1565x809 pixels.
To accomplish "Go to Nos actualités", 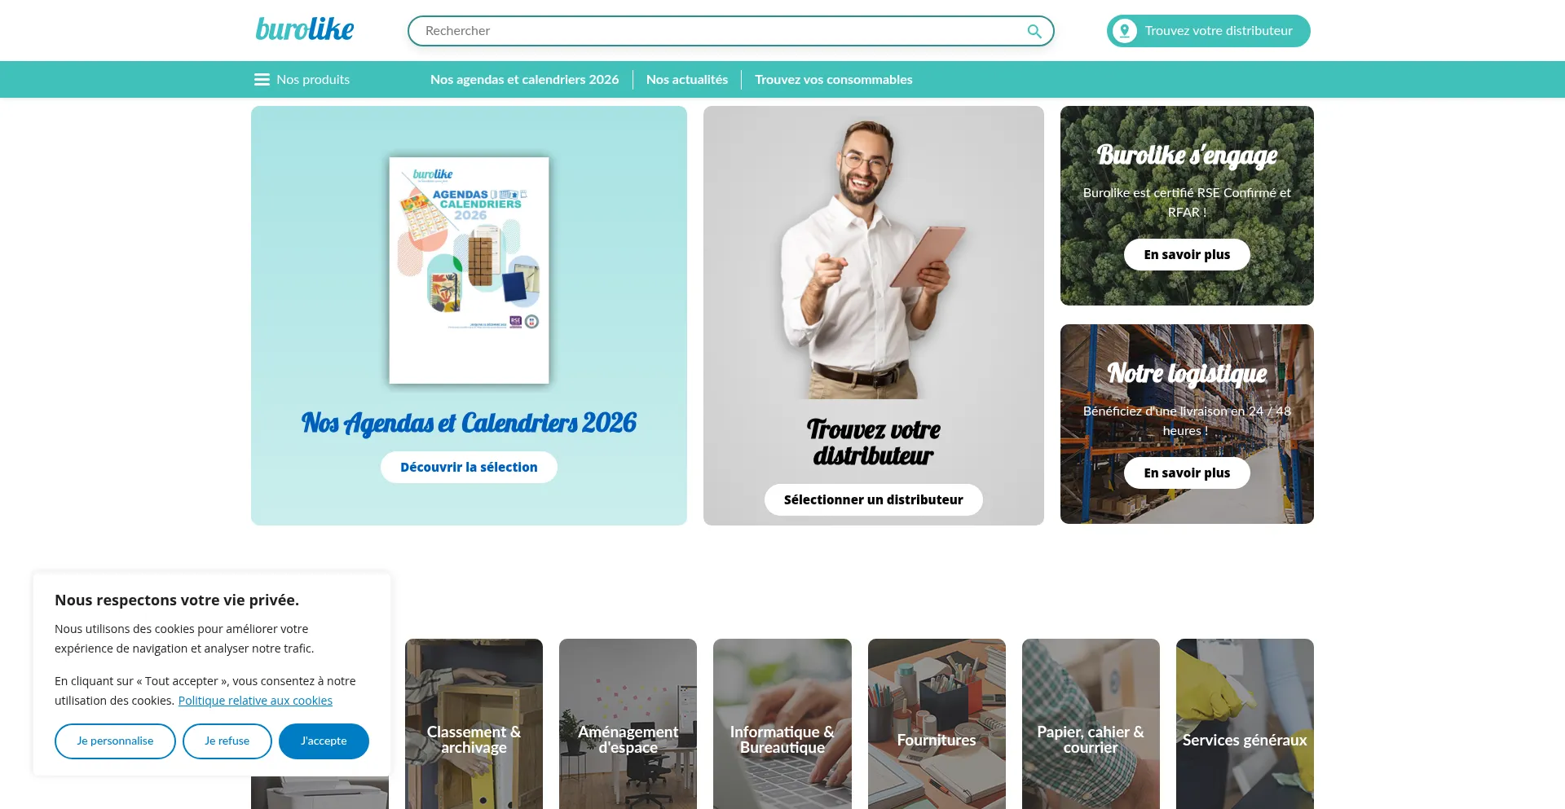I will click(687, 79).
